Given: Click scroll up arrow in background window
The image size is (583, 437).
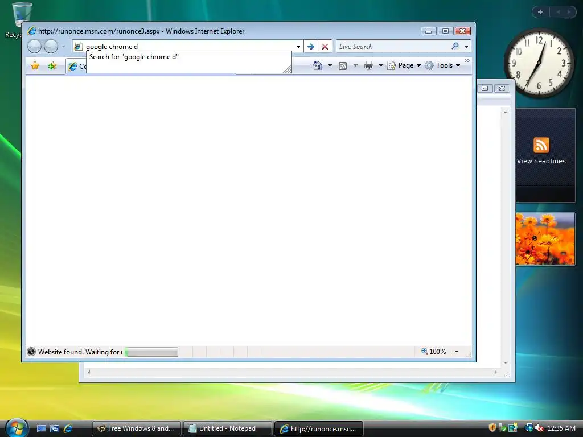Looking at the screenshot, I should (506, 112).
